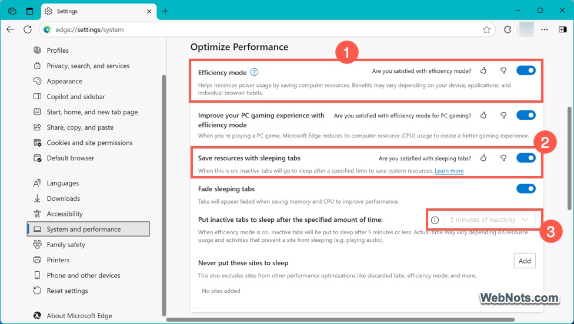574x324 pixels.
Task: Click the profile avatar in toolbar
Action: 526,29
